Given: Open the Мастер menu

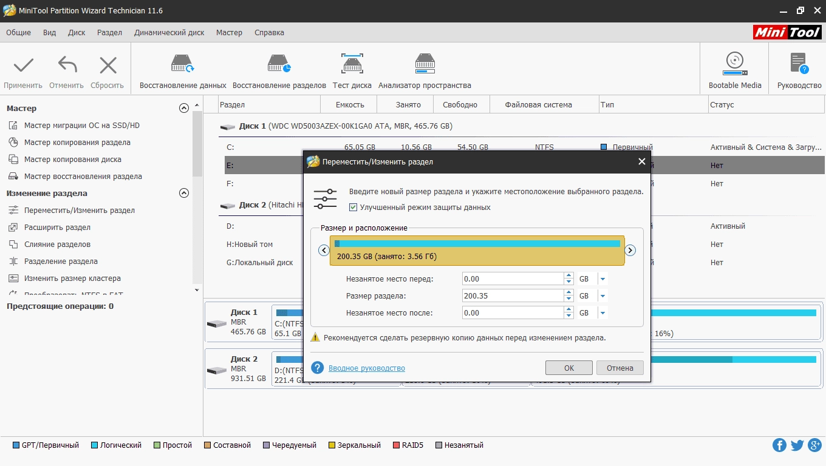Looking at the screenshot, I should point(229,33).
